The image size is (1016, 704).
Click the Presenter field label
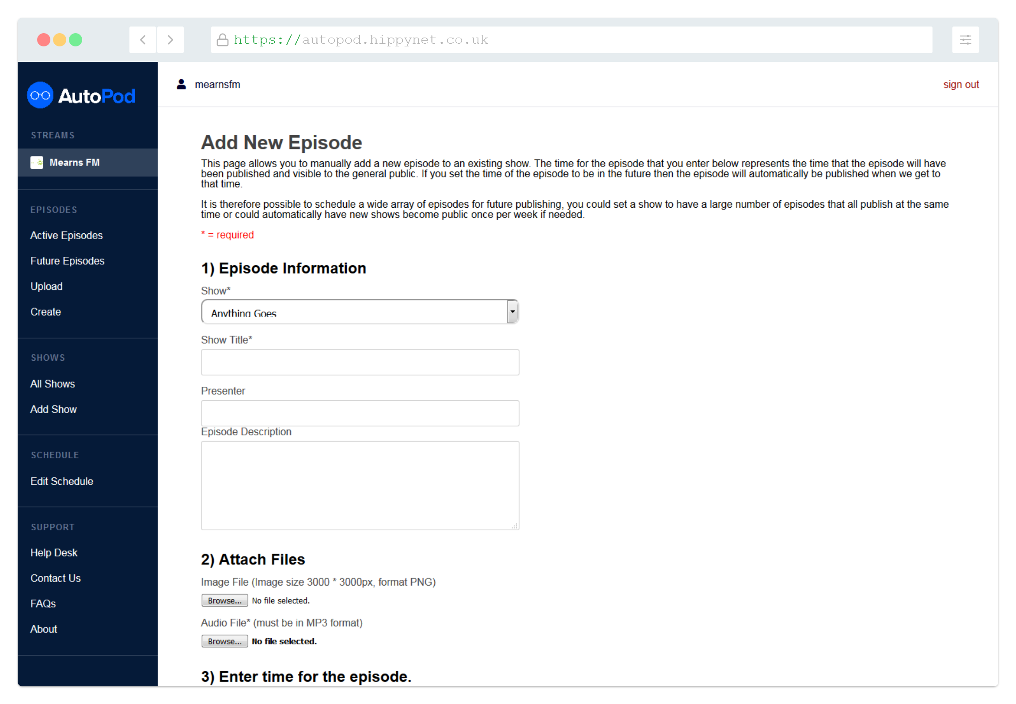(x=223, y=391)
